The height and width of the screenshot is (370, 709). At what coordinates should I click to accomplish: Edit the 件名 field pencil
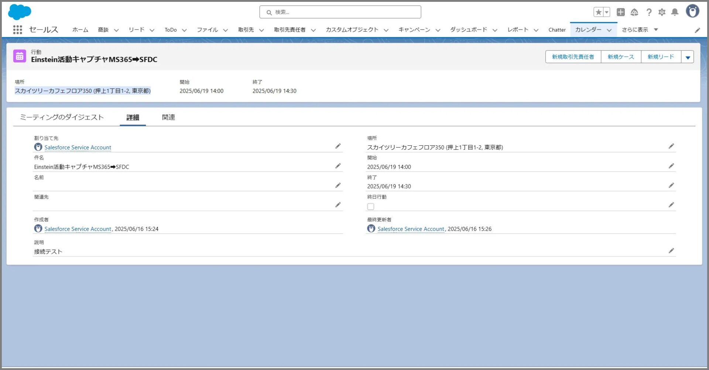[x=338, y=166]
